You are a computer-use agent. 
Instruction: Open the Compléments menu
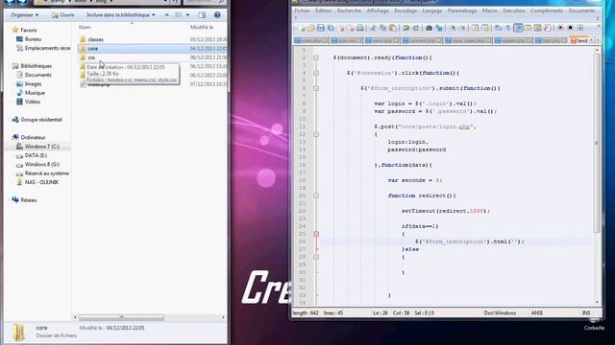coord(547,11)
